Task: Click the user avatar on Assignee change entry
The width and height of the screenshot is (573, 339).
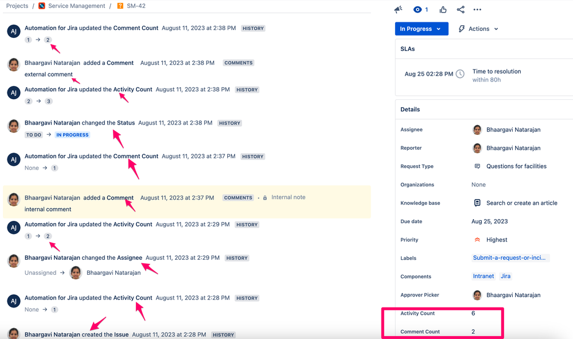Action: [x=14, y=261]
